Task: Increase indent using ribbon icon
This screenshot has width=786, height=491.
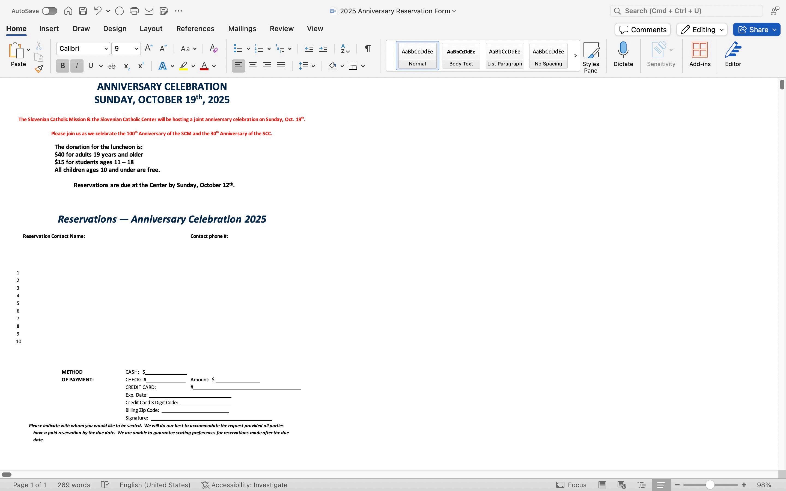Action: point(323,49)
